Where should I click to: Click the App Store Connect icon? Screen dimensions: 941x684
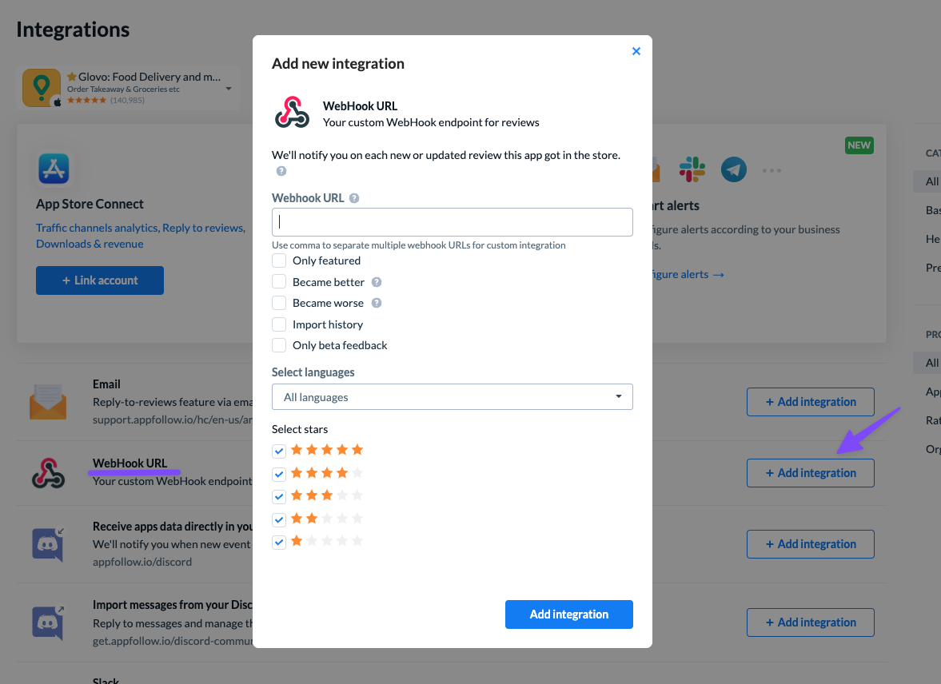tap(54, 169)
